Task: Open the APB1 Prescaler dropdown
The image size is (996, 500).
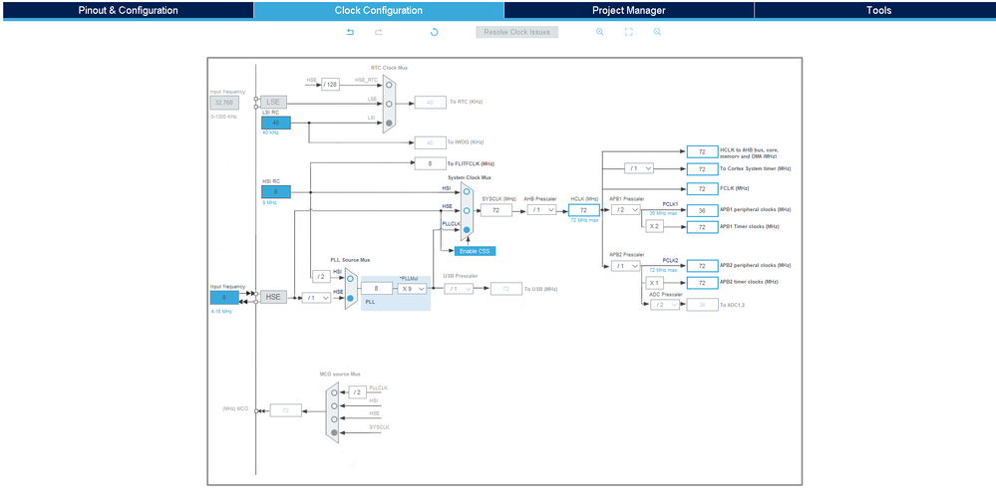Action: [x=626, y=210]
